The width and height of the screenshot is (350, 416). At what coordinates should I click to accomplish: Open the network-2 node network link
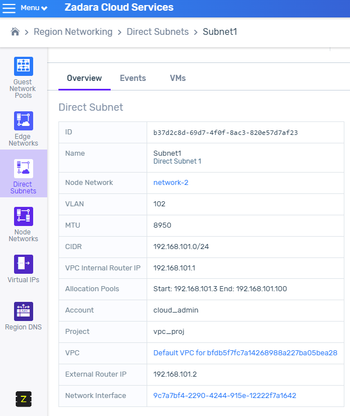(171, 183)
